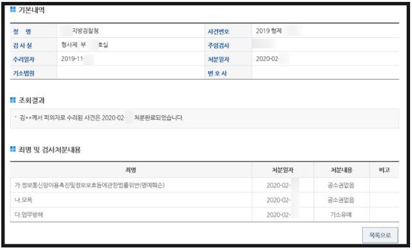Click the icon beside 죄명 및 검사처분내용
412x250 pixels.
(13, 149)
